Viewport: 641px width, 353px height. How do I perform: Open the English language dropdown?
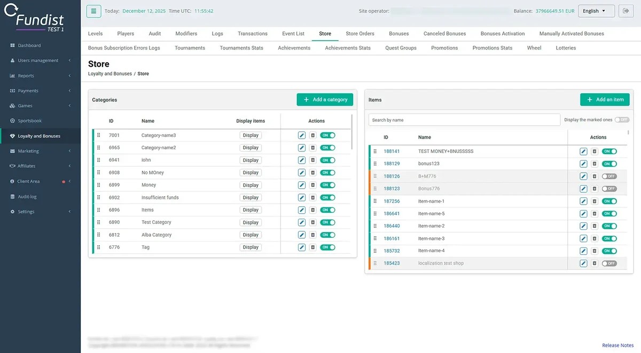[x=596, y=11]
